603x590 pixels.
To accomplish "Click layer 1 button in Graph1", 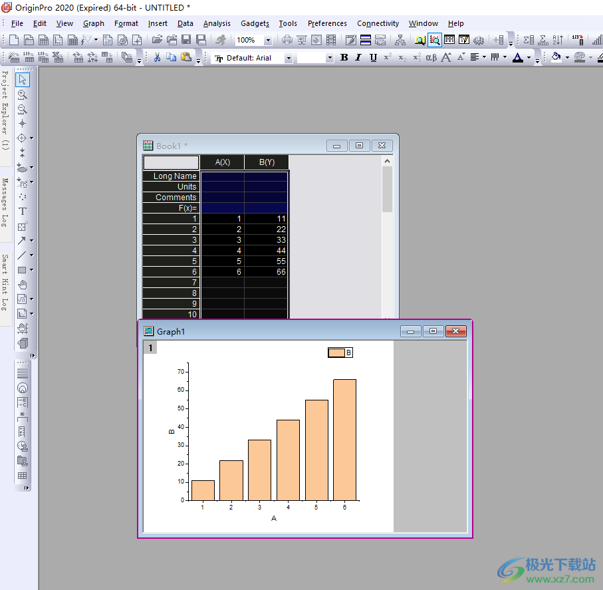I will pos(150,349).
